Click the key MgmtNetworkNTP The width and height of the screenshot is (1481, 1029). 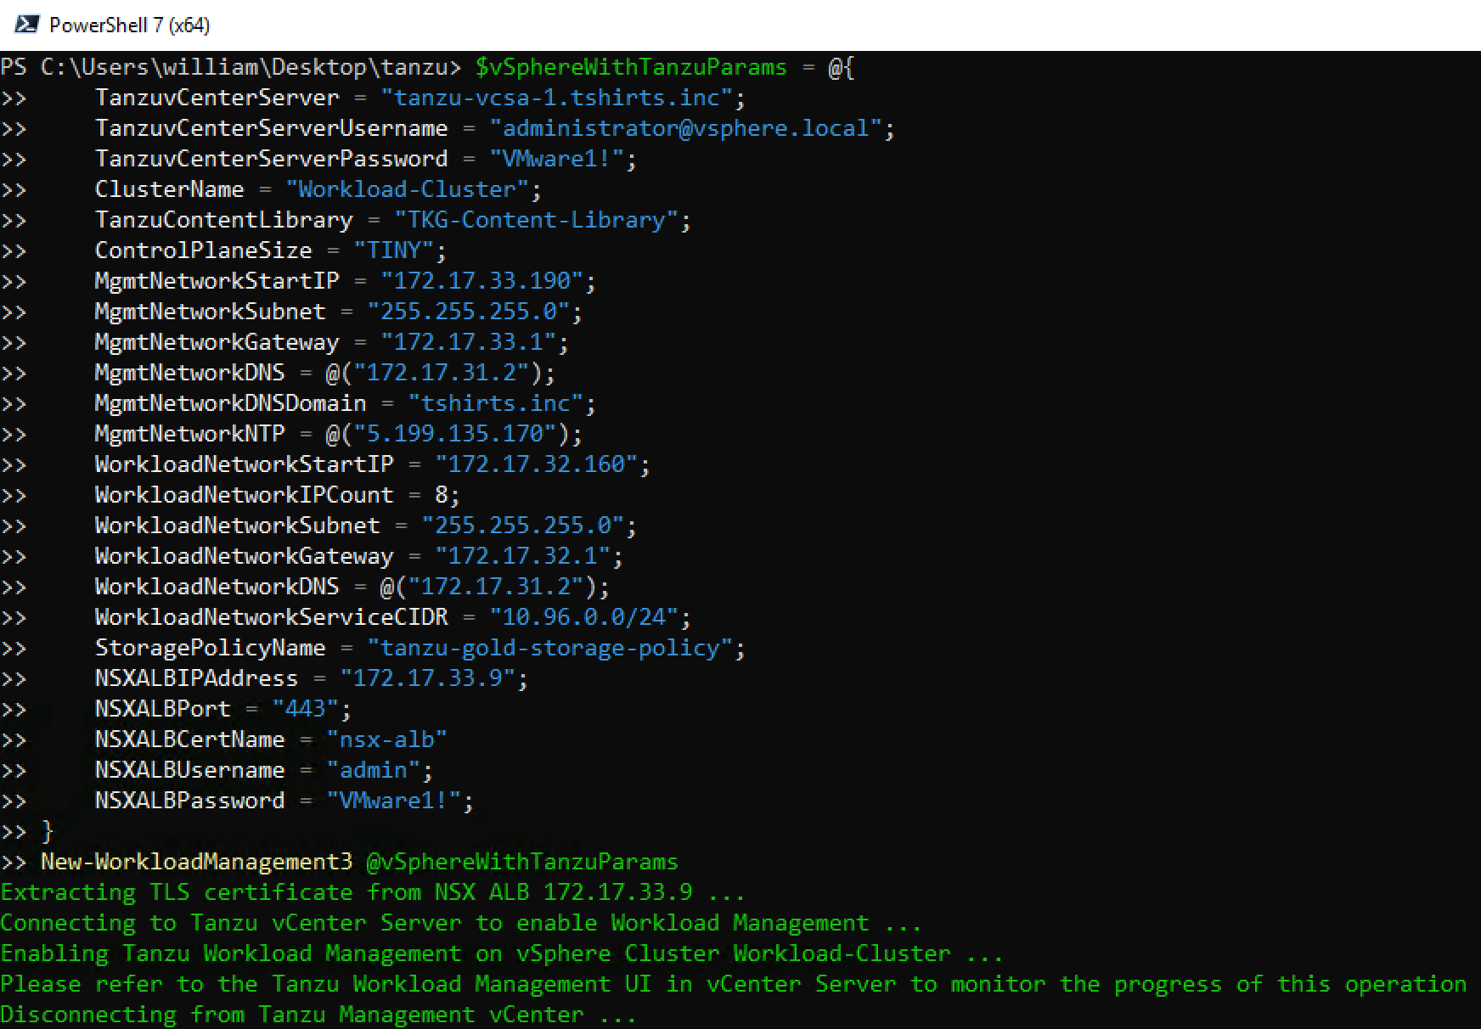[189, 434]
